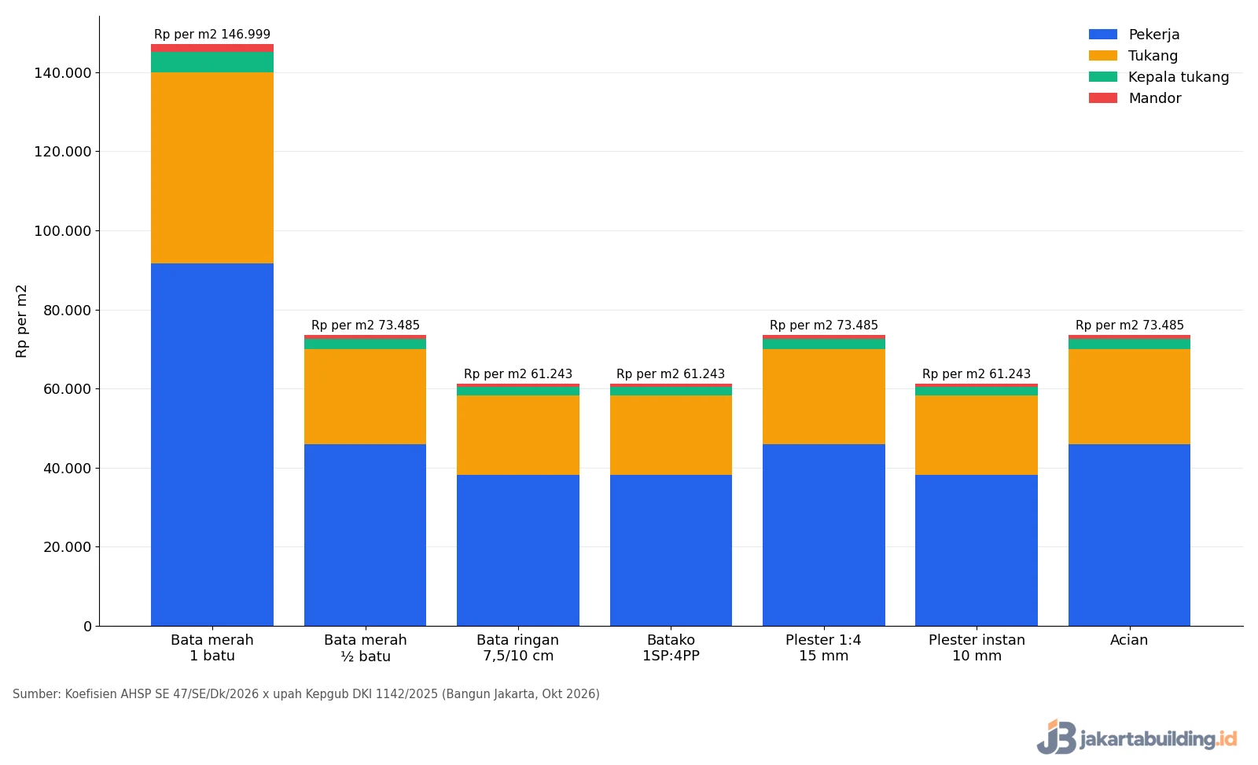Click the blue Pekerja segment of Batako bar
1258x765 pixels.
[x=671, y=550]
